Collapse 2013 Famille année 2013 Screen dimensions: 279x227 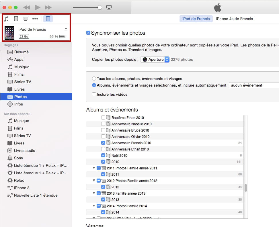point(94,193)
